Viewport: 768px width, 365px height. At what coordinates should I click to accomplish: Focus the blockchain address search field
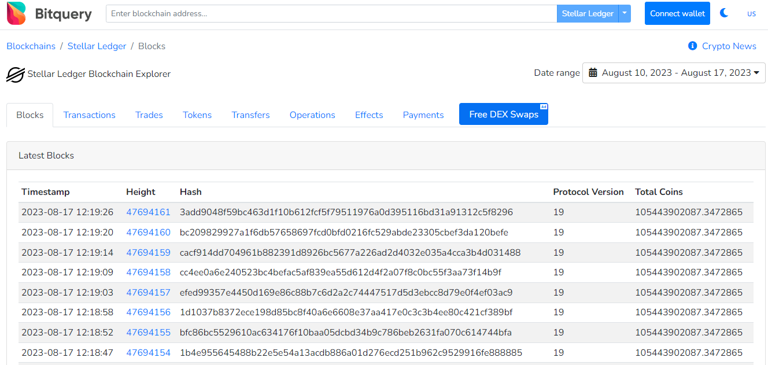(331, 13)
